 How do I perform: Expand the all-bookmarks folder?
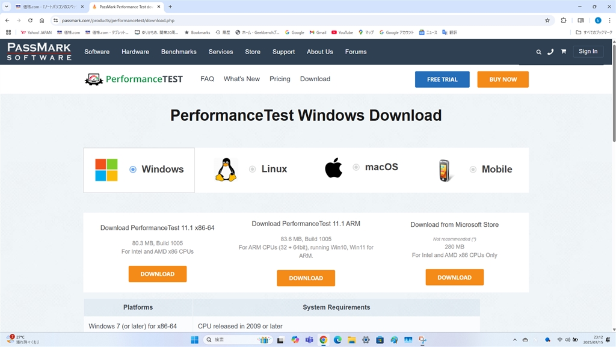594,32
